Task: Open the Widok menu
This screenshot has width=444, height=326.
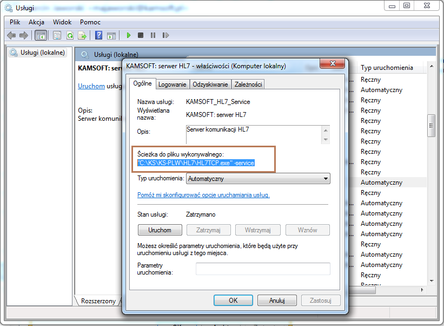Action: tap(62, 22)
